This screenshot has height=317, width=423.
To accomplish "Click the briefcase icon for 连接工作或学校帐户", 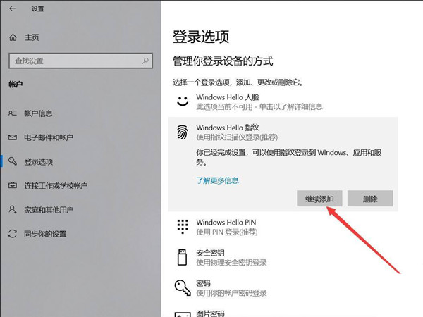I will (12, 185).
